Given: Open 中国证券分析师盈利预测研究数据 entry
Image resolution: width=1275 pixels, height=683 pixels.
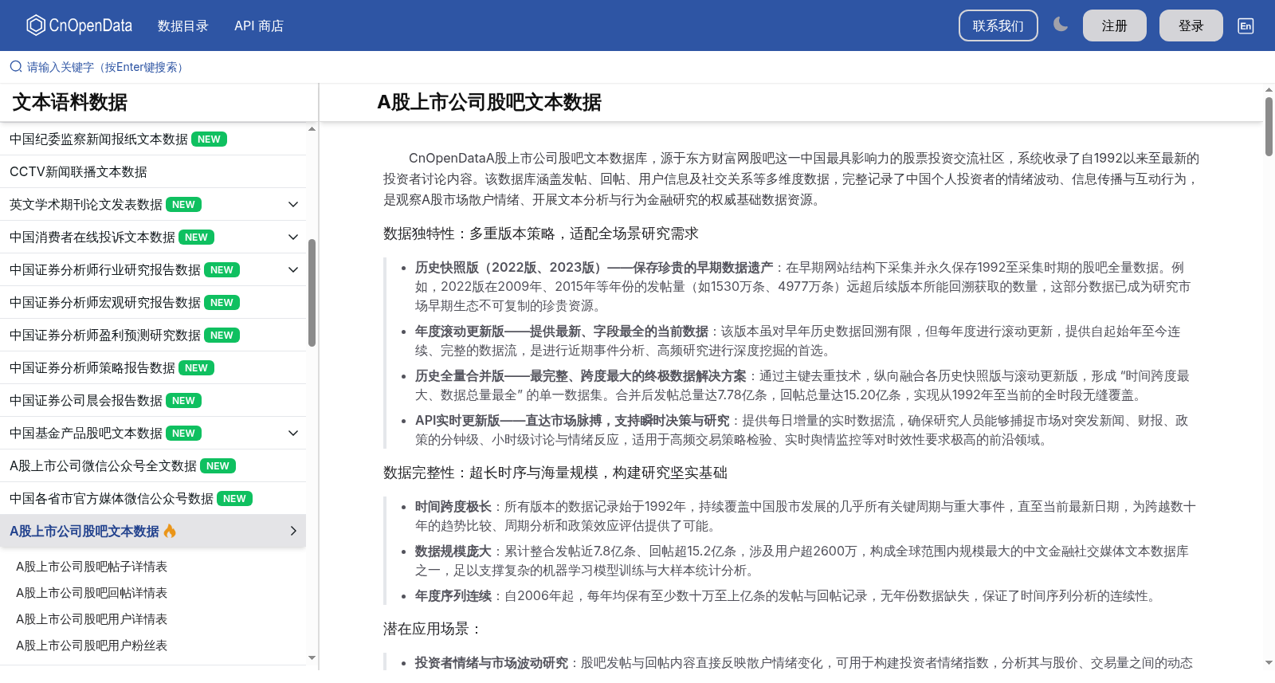Looking at the screenshot, I should pyautogui.click(x=153, y=335).
